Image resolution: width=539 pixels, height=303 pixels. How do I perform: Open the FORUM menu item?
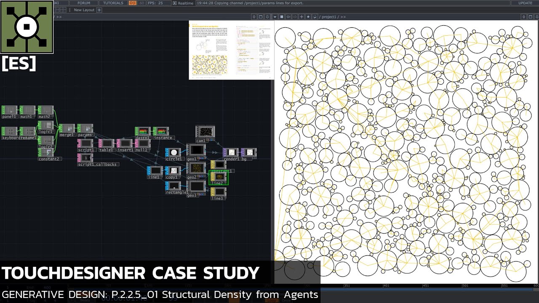pos(83,3)
